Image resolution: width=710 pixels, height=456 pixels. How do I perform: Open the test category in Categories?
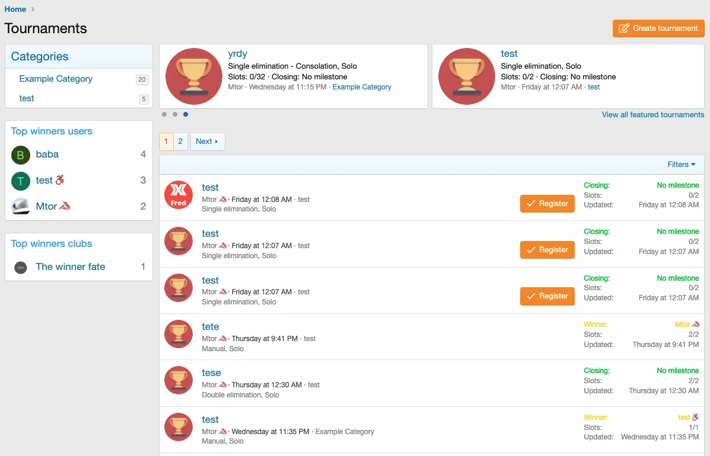coord(27,98)
